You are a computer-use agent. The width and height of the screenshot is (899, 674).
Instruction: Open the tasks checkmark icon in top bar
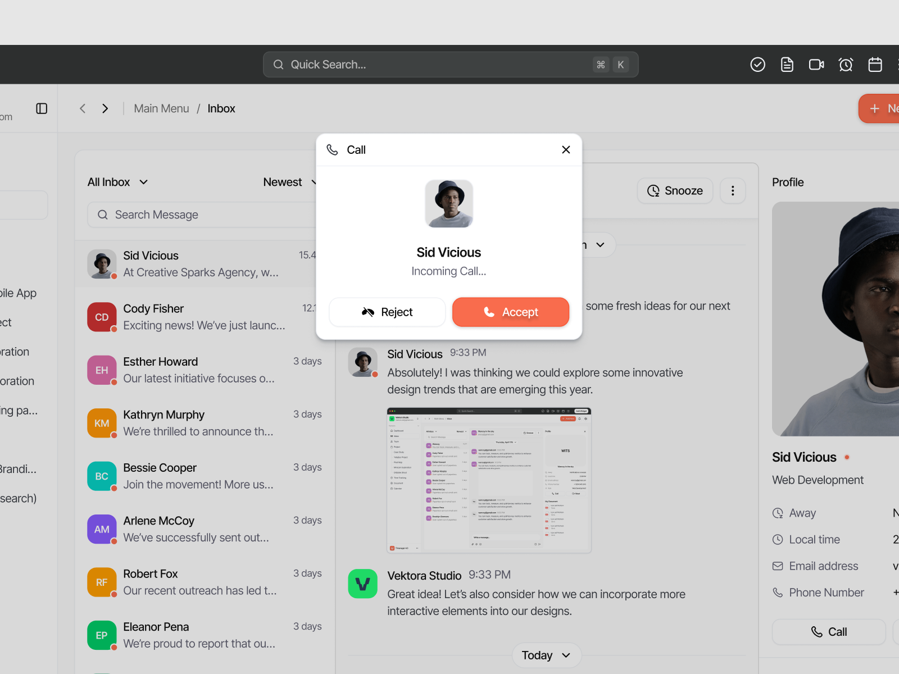coord(757,64)
